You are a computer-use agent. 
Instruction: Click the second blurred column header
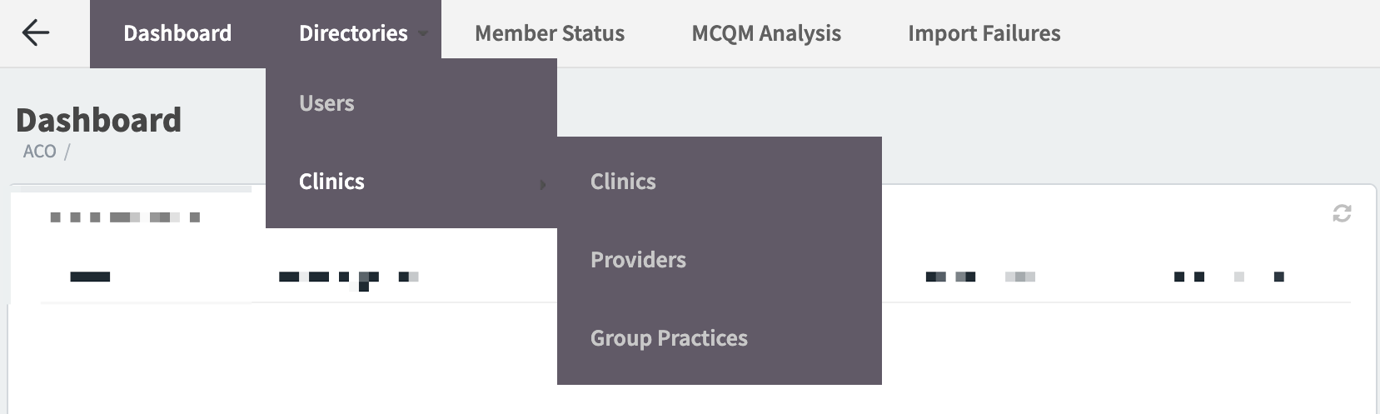348,279
